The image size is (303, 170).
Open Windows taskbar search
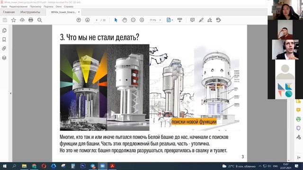click(14, 166)
